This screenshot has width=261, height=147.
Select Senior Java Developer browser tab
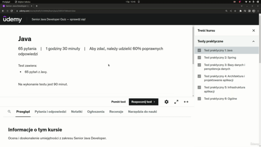click(17, 6)
